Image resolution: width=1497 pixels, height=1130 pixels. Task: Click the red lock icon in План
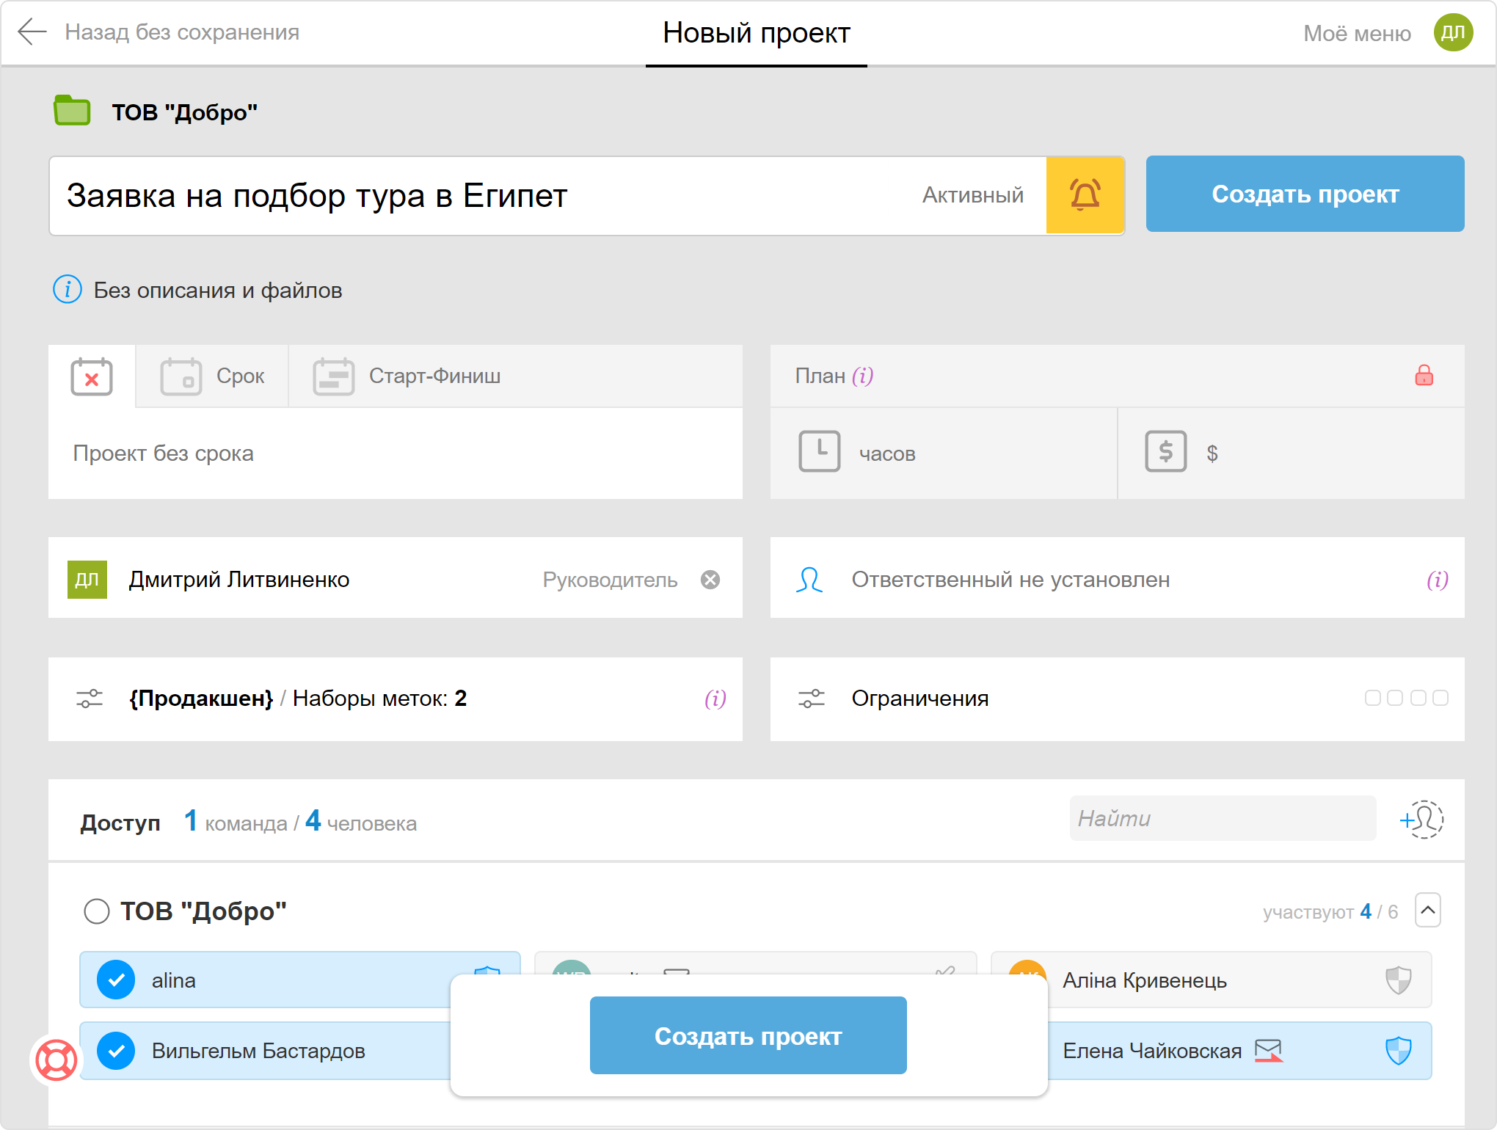1424,376
